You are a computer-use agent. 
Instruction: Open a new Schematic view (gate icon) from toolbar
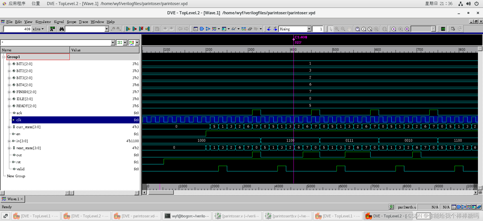202,29
